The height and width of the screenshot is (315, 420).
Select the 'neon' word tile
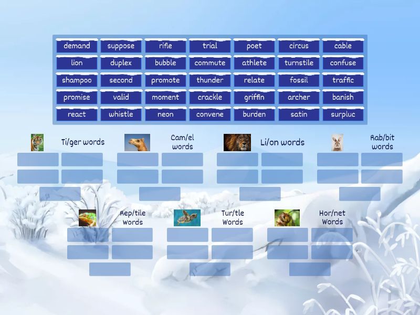point(165,114)
